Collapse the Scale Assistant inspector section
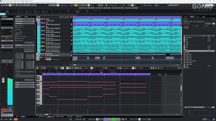216x121 pixels. [25, 24]
